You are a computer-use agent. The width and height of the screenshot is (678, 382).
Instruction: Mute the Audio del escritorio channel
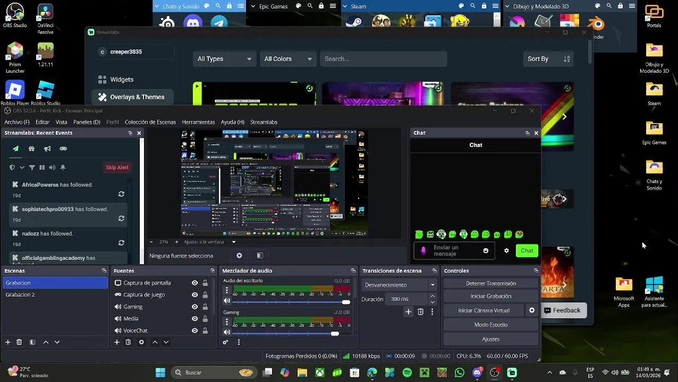227,302
